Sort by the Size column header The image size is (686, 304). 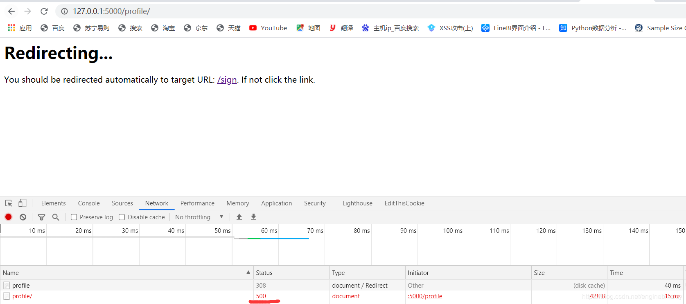pyautogui.click(x=569, y=273)
